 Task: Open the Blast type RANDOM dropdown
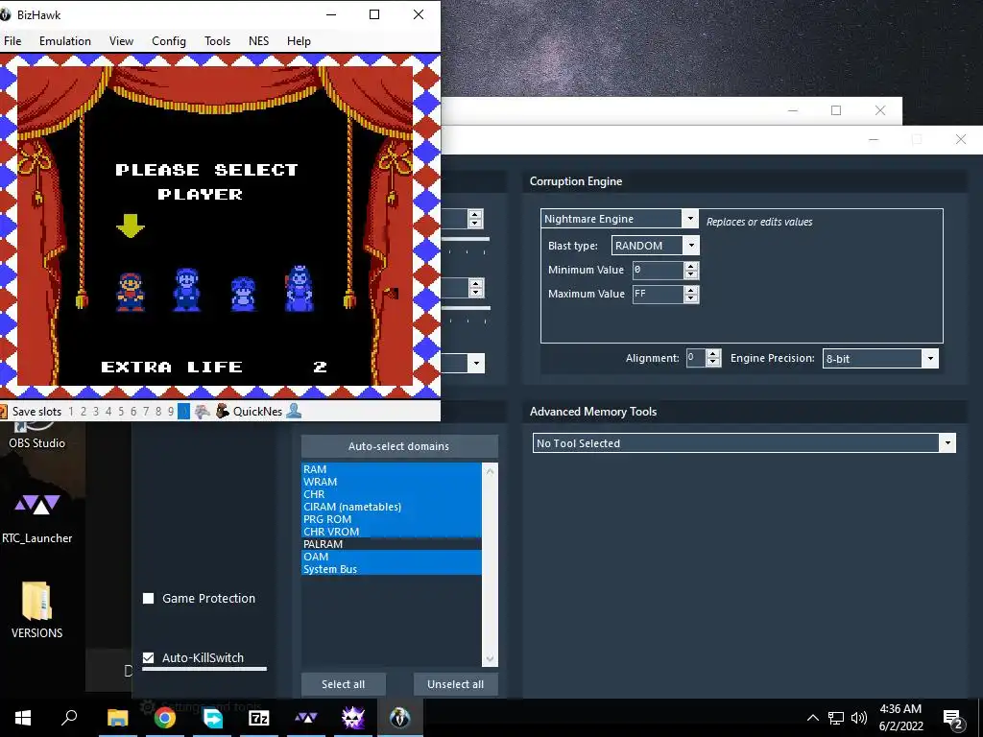(691, 245)
